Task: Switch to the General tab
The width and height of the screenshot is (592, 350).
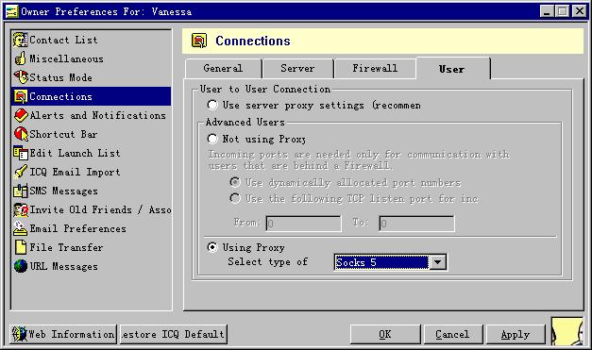Action: click(223, 69)
